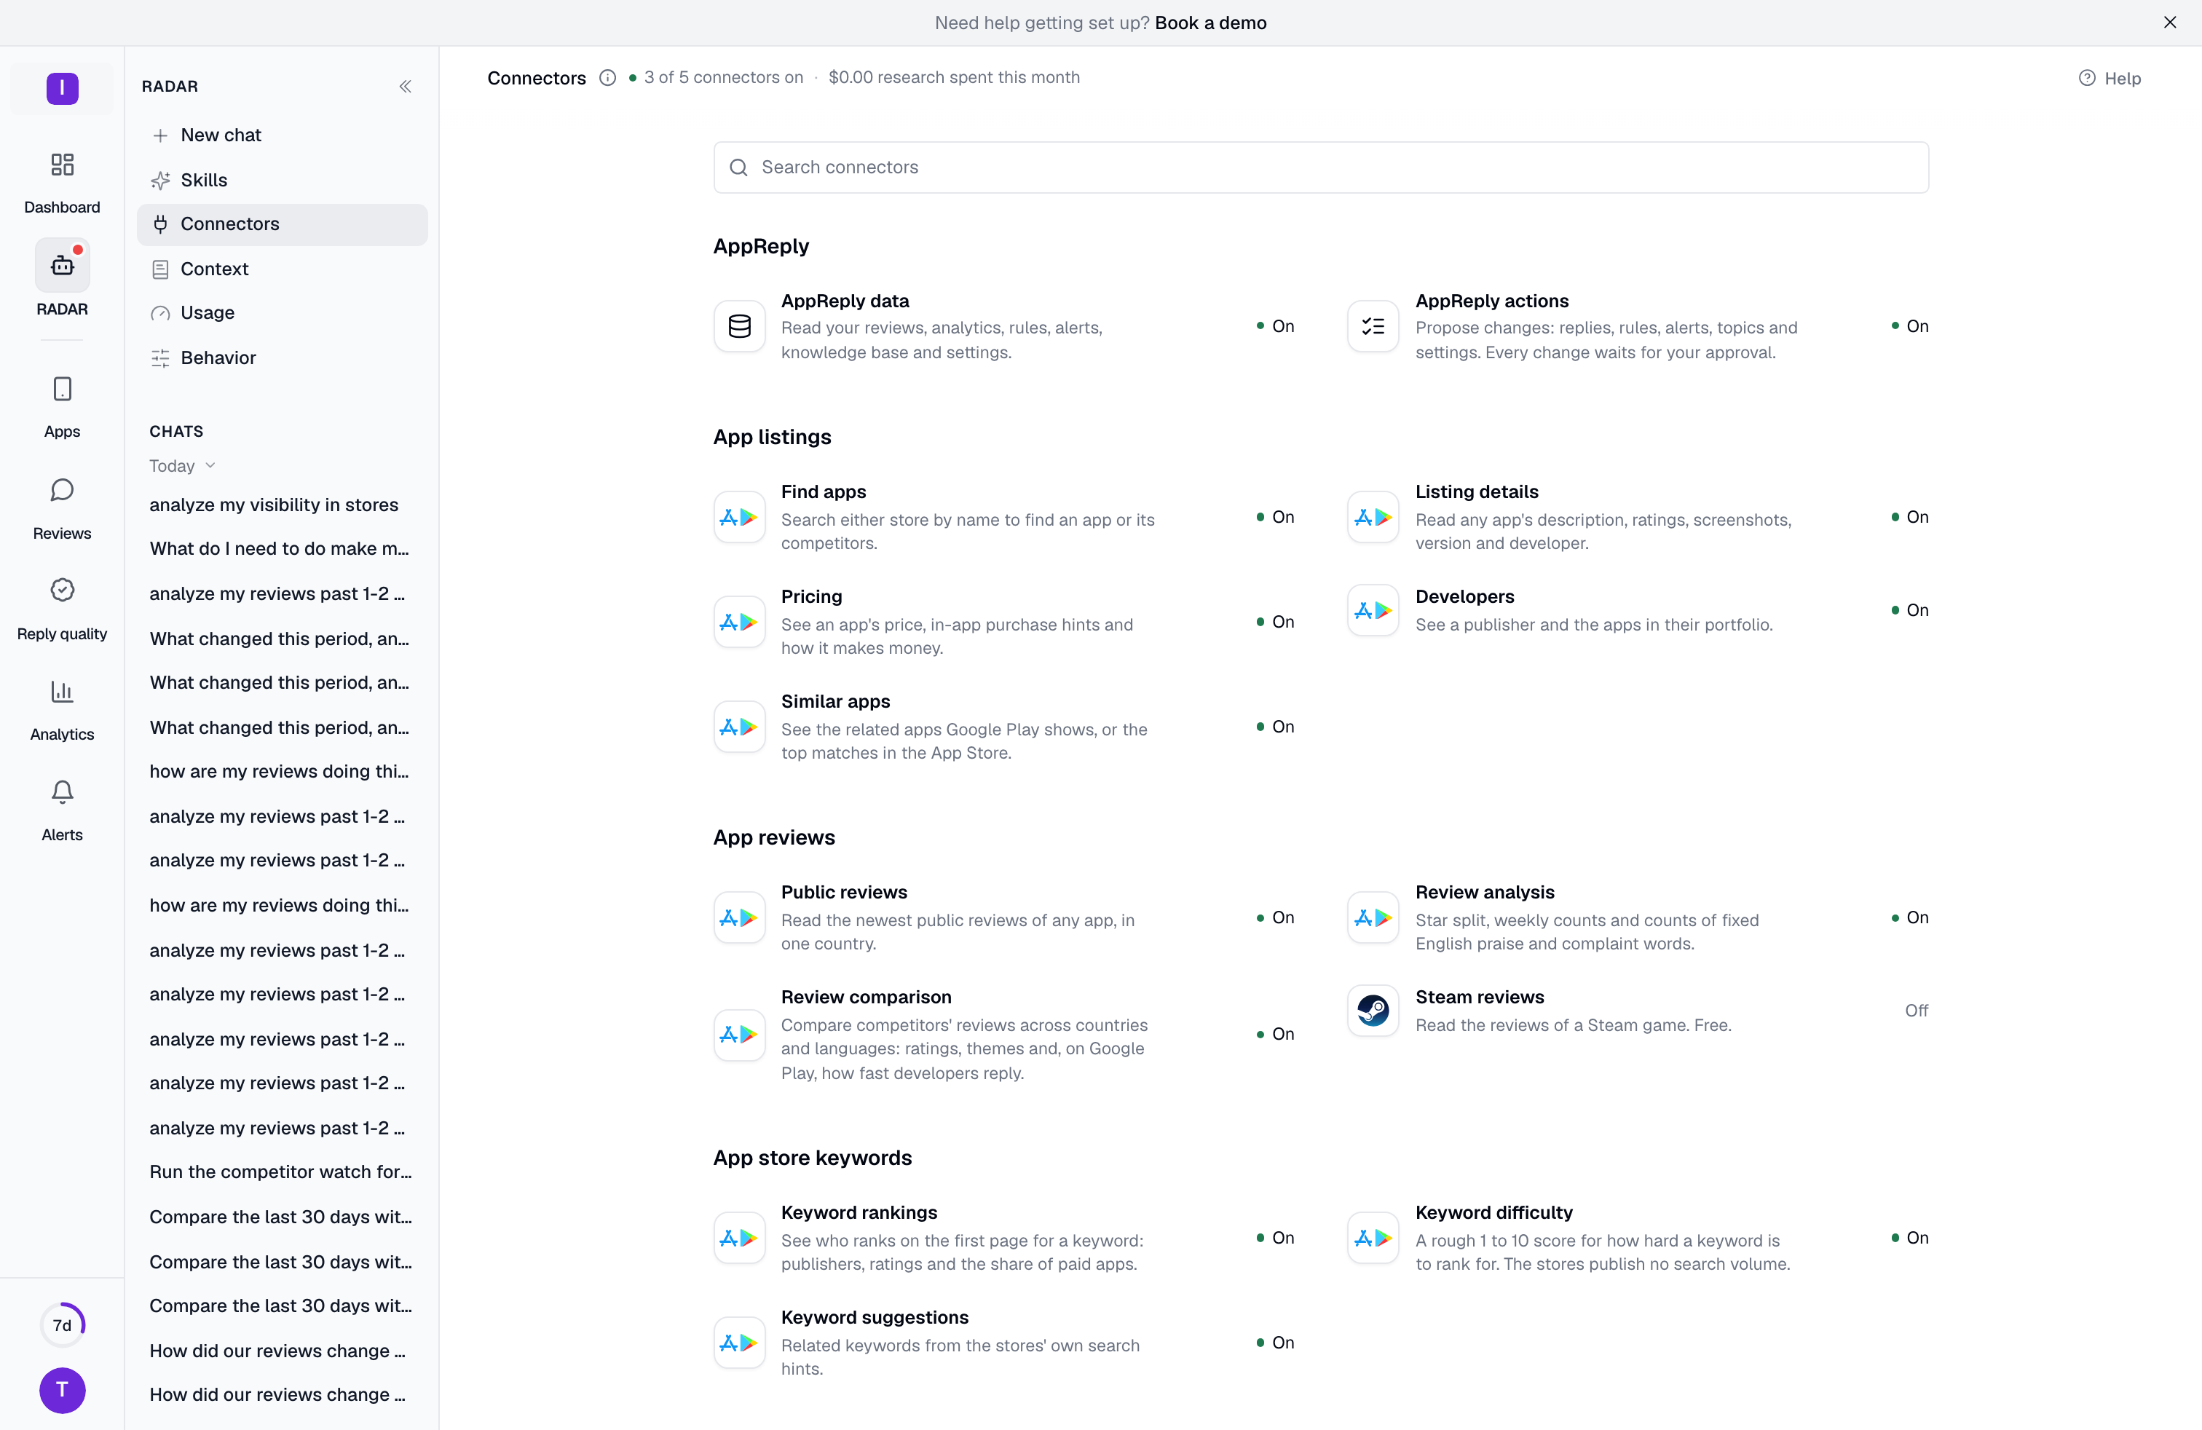This screenshot has width=2202, height=1430.
Task: Select Connectors in RADAR menu
Action: coord(283,225)
